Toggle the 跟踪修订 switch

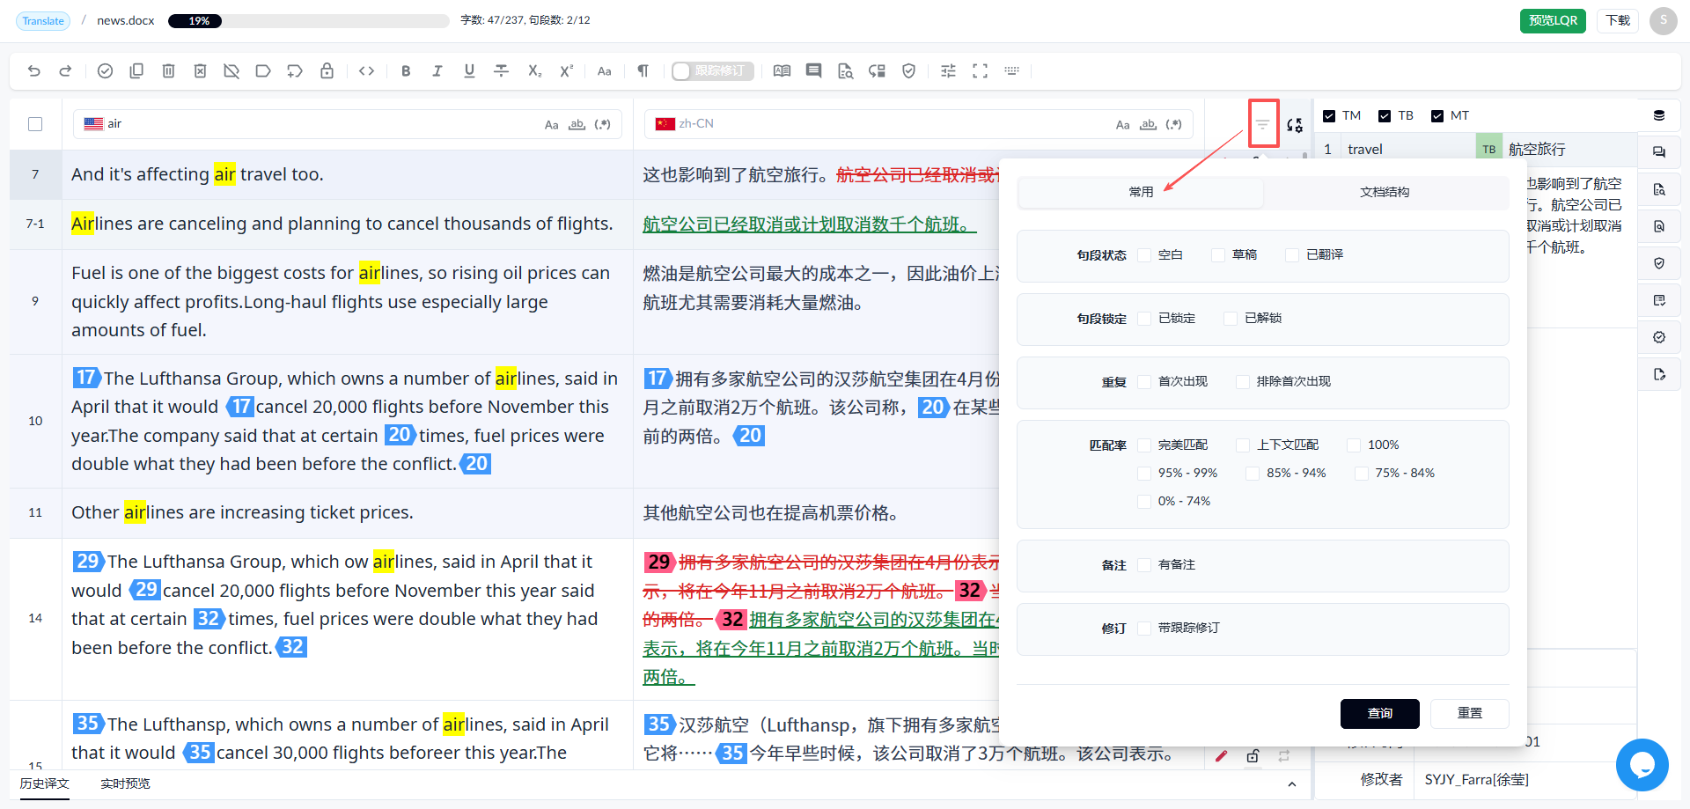coord(712,71)
